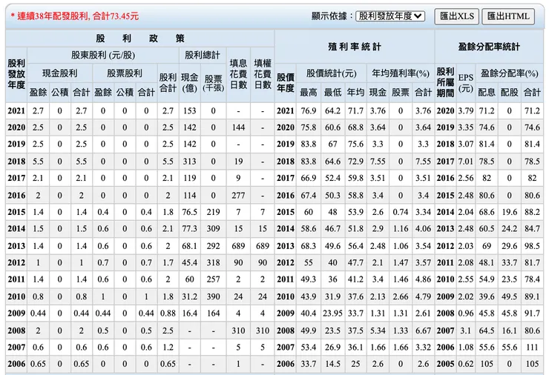Select the 2021 dividend year row label

pos(16,111)
